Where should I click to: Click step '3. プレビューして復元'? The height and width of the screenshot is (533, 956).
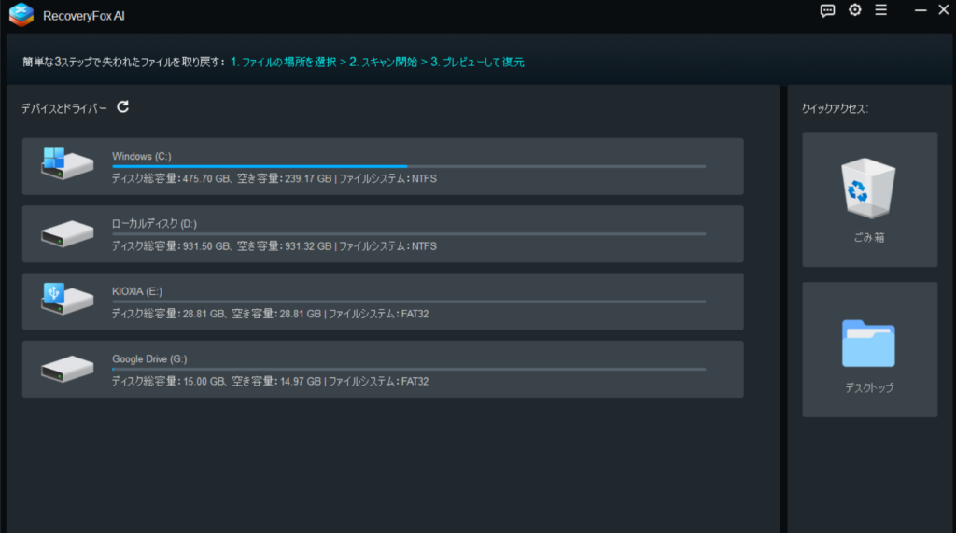tap(477, 63)
